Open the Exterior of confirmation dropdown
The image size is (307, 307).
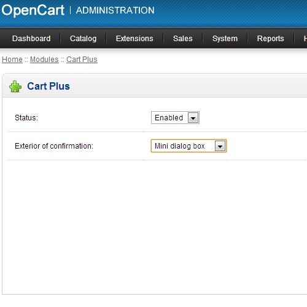[188, 146]
